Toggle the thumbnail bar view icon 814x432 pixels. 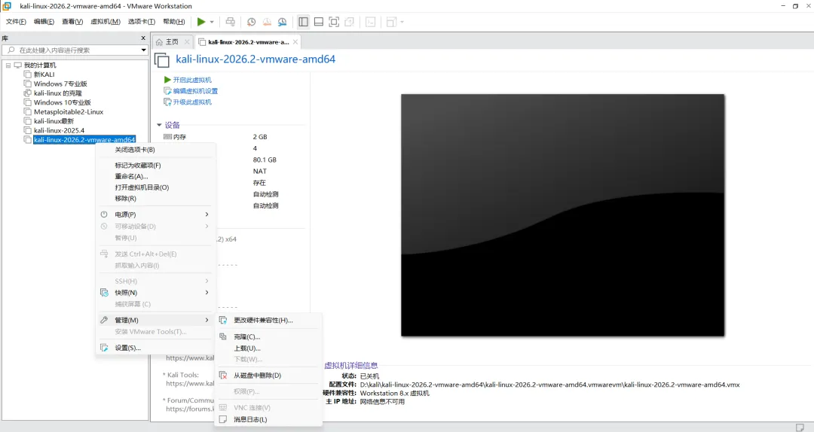tap(319, 22)
